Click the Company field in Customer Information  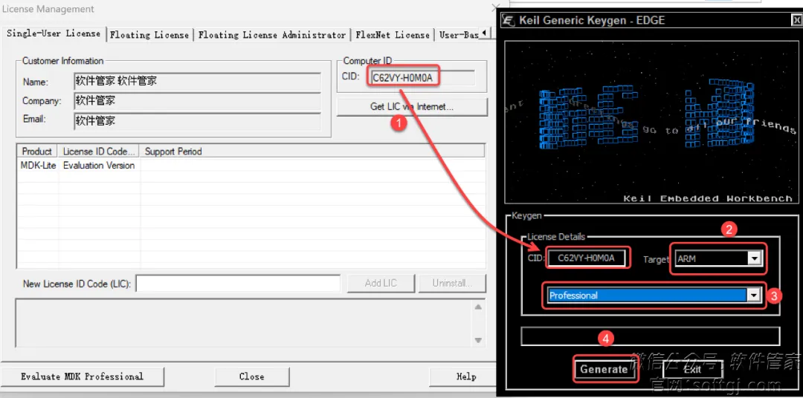198,101
